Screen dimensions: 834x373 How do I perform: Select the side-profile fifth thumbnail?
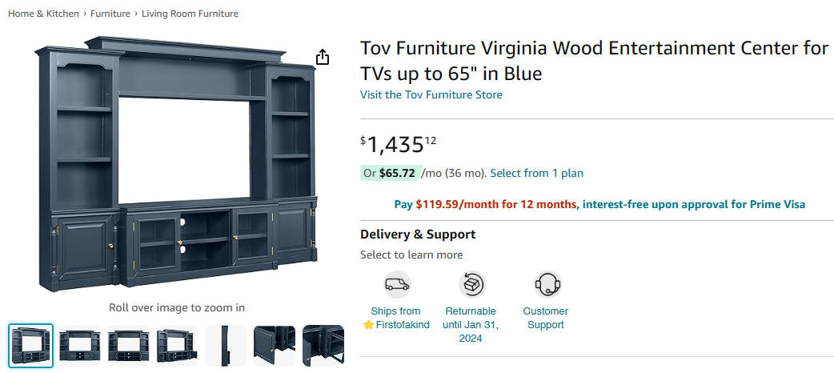[x=226, y=346]
